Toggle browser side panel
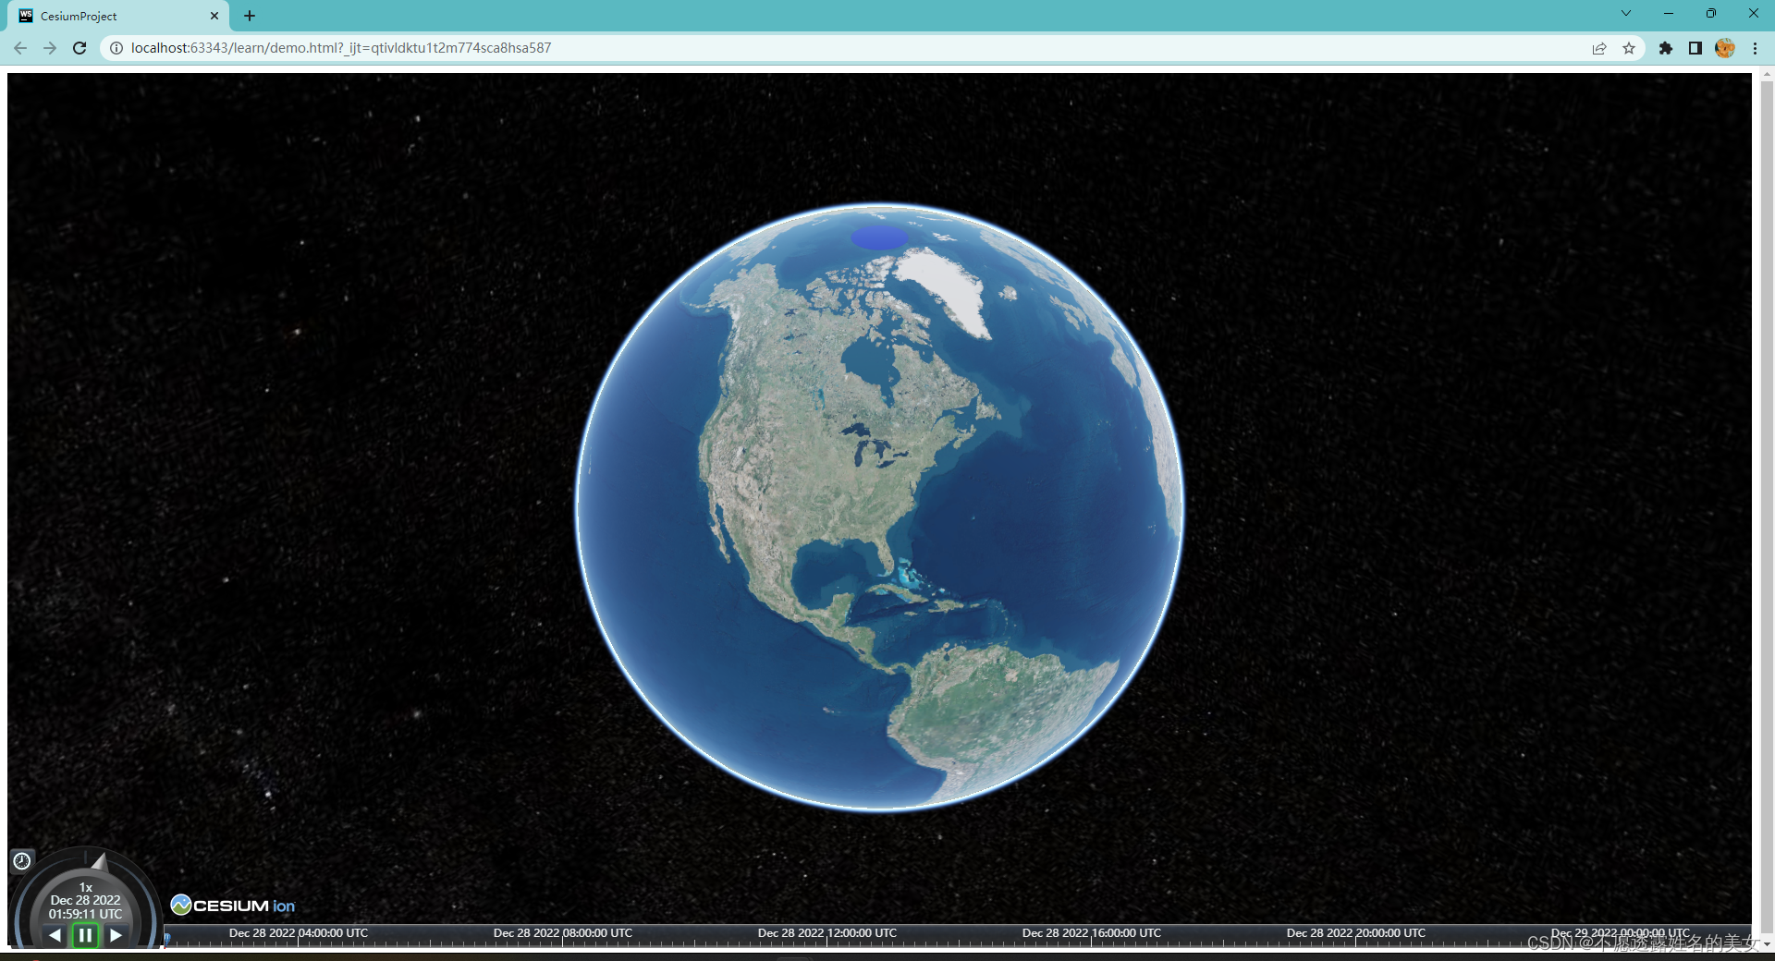 click(x=1695, y=48)
